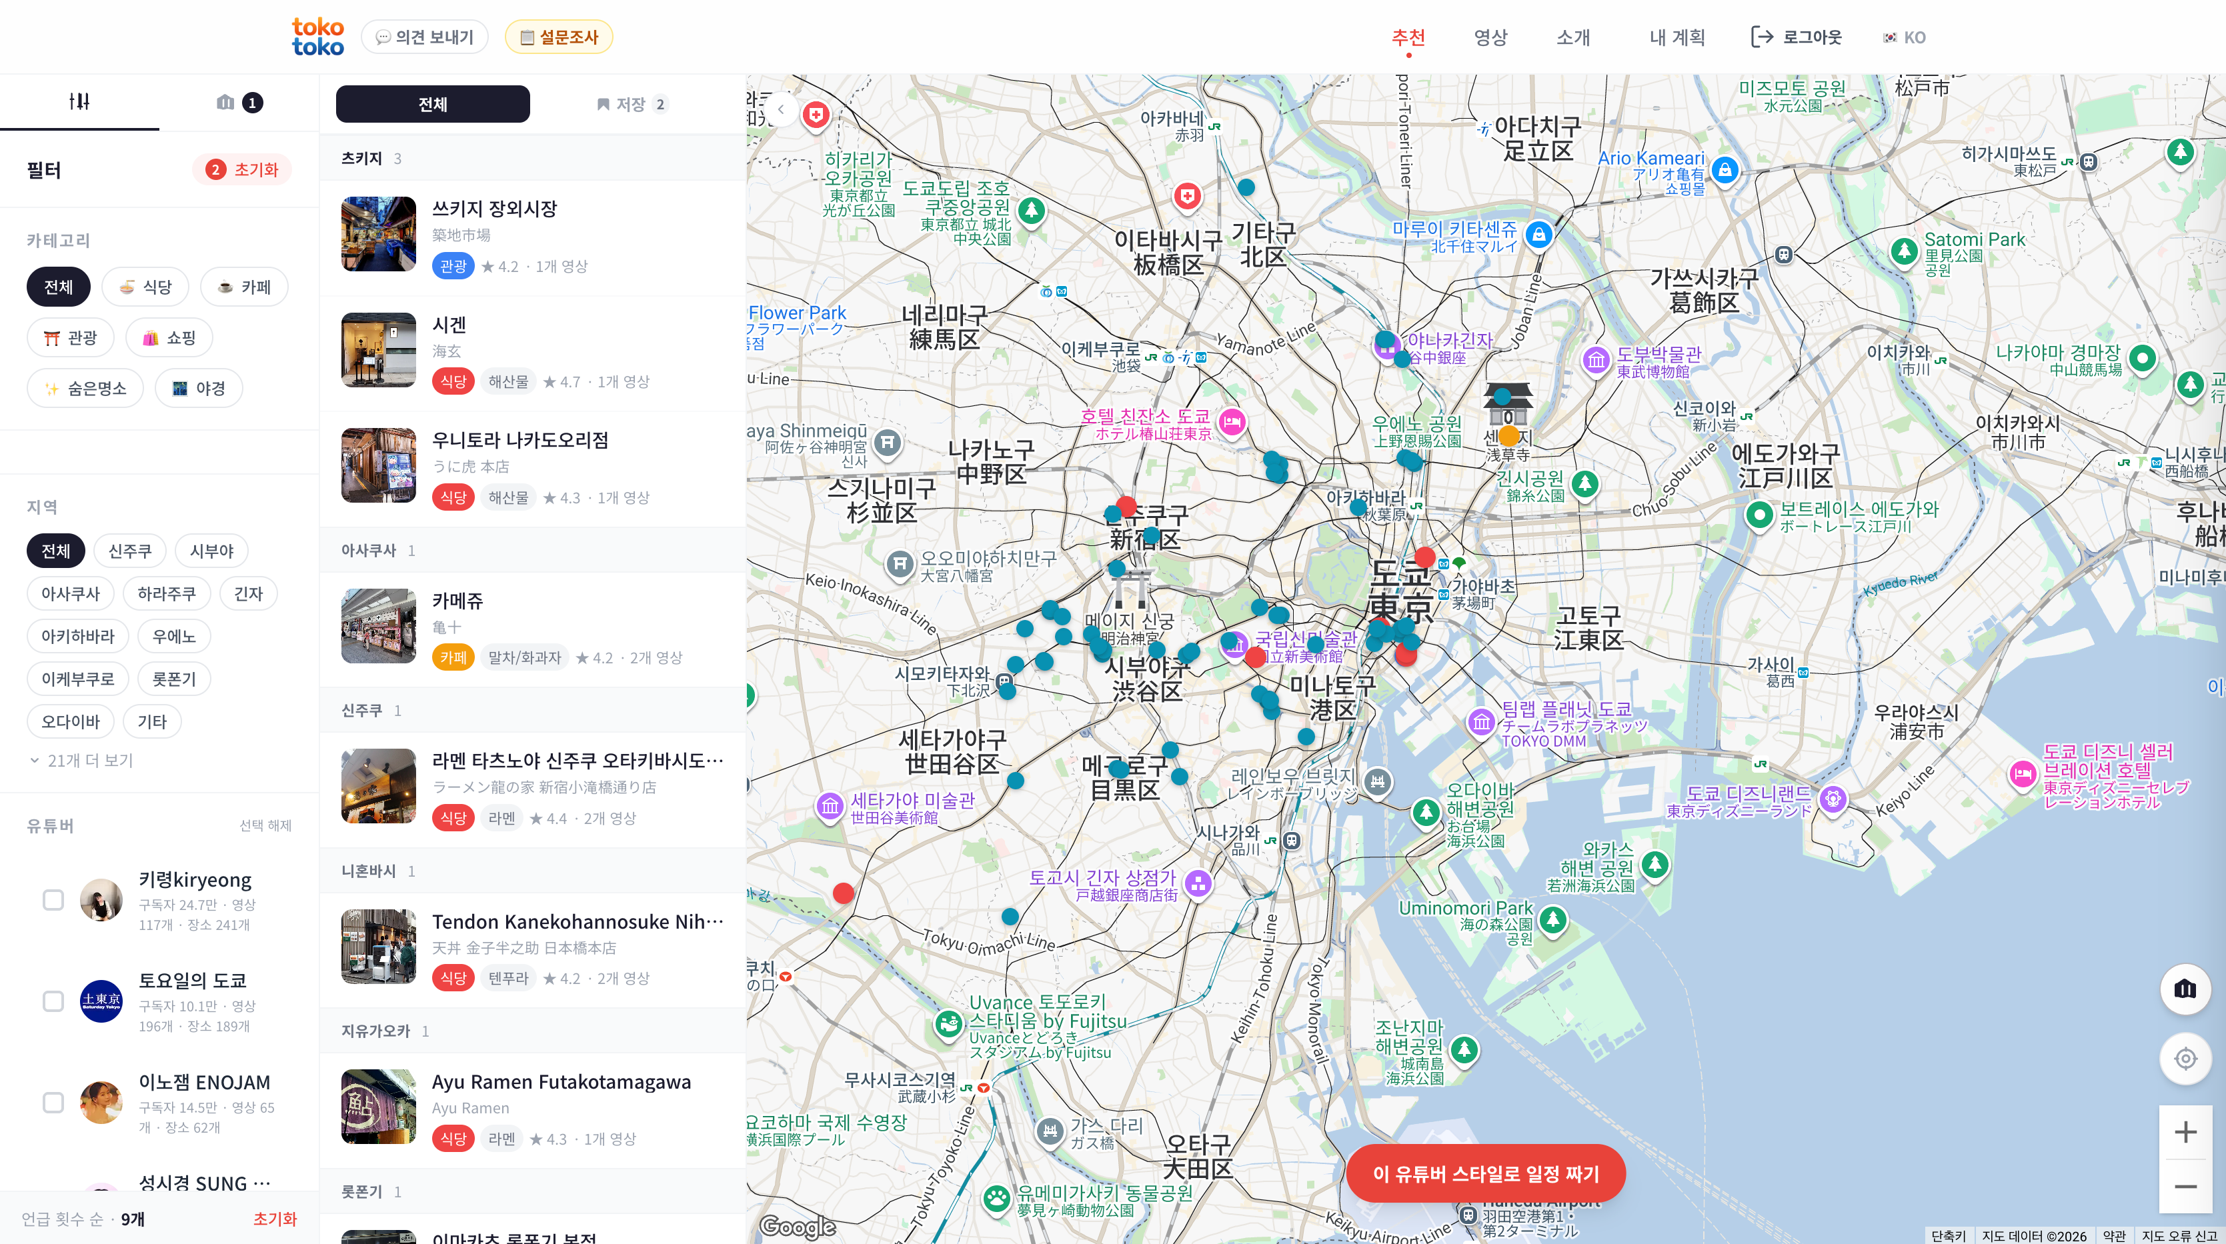This screenshot has width=2226, height=1244.
Task: Collapse the list panel with left chevron
Action: (x=780, y=109)
